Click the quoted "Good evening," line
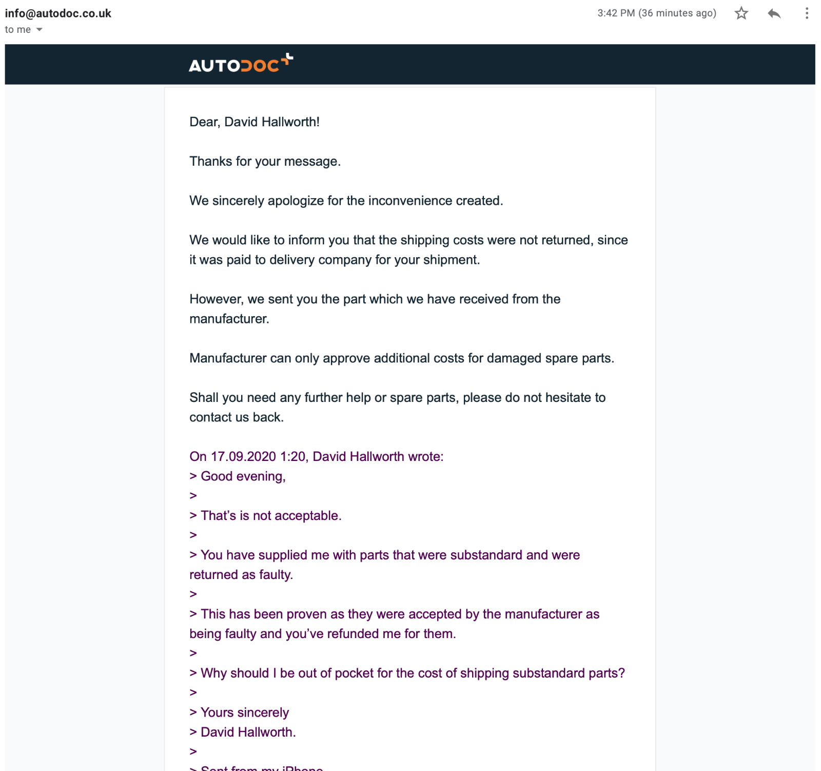 (x=238, y=476)
